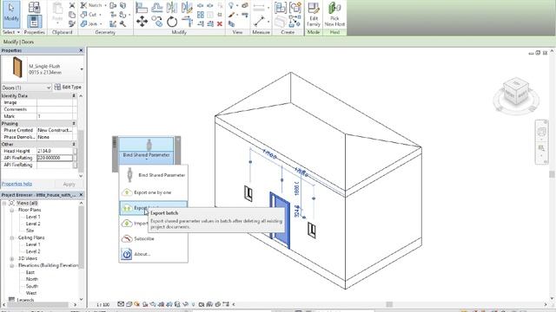Select the Mirror Draw Axis tool
The image size is (556, 312).
(x=187, y=8)
